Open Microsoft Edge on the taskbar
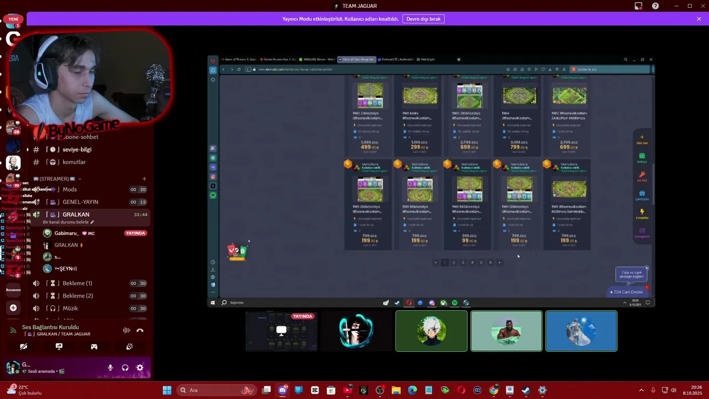This screenshot has width=709, height=399. pos(413,390)
